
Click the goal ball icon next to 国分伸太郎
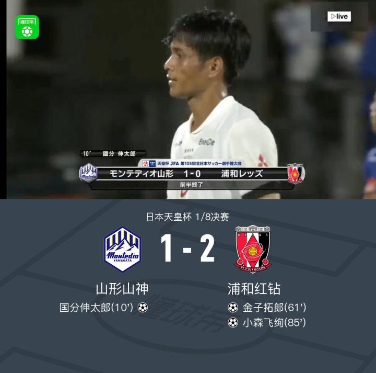point(143,308)
